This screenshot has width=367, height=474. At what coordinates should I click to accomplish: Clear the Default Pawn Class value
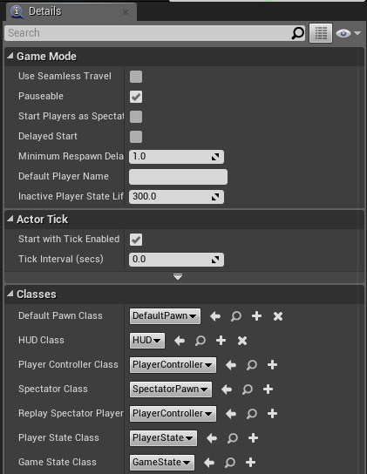pyautogui.click(x=278, y=316)
